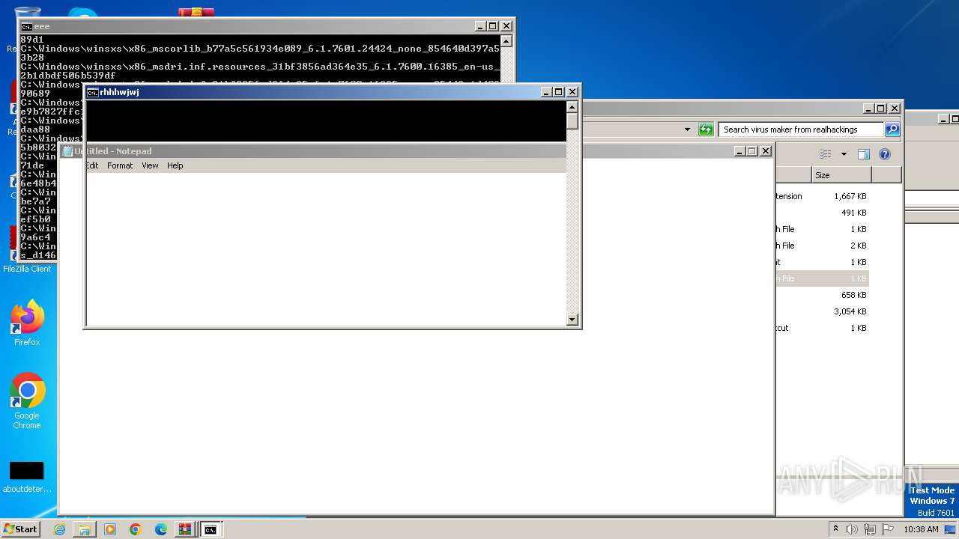This screenshot has height=539, width=959.
Task: Open Windows Media Player taskbar icon
Action: 110,529
